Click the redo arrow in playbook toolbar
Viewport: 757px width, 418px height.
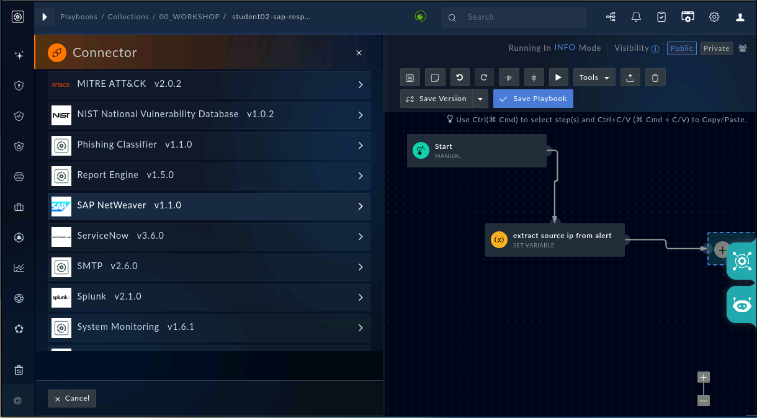[484, 78]
